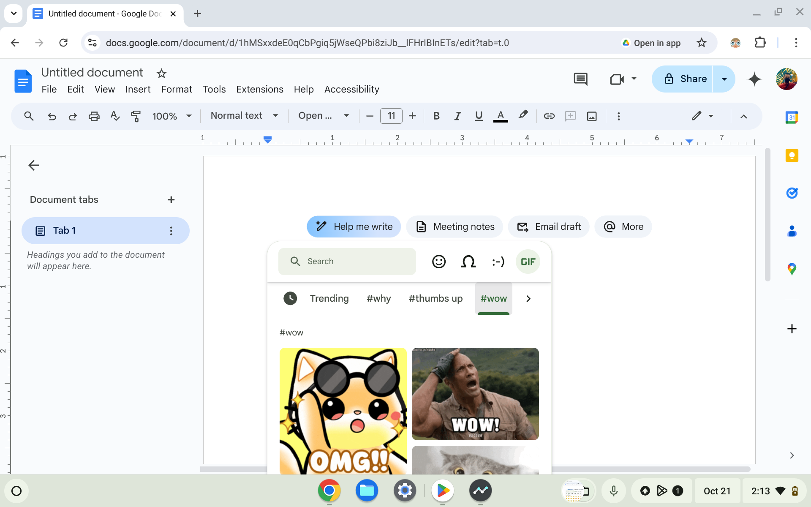Select the text highlight color icon
The width and height of the screenshot is (811, 507).
(523, 116)
